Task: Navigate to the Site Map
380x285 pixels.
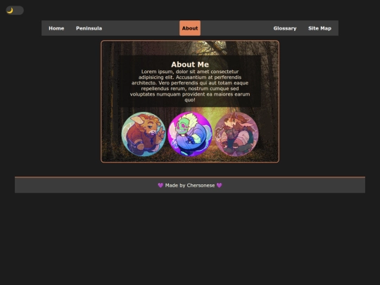Action: pyautogui.click(x=319, y=28)
